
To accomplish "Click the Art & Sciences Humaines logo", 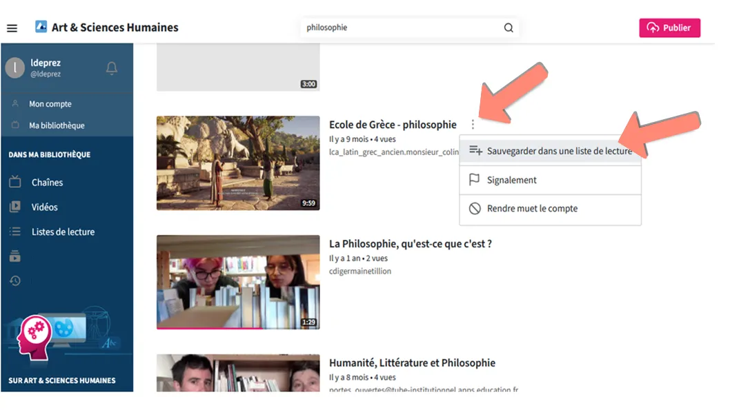I will [x=41, y=26].
